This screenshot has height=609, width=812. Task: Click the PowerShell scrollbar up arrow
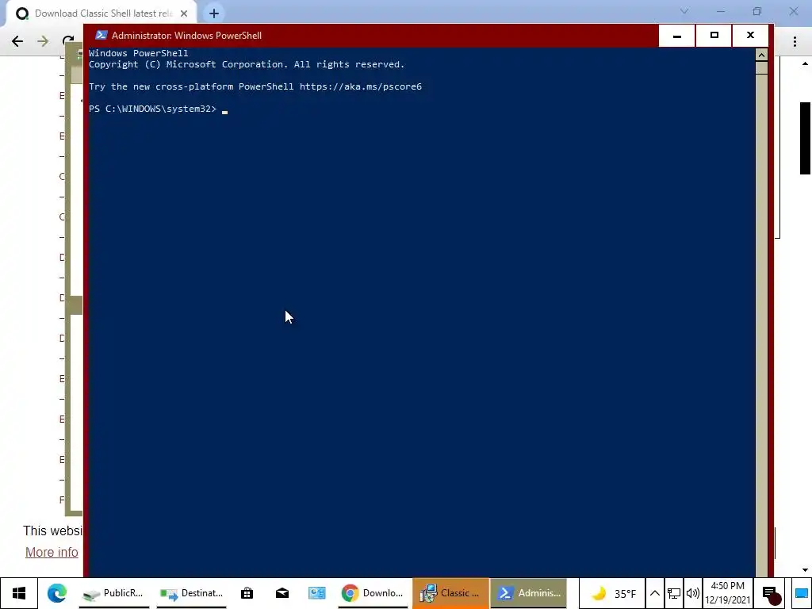point(761,55)
